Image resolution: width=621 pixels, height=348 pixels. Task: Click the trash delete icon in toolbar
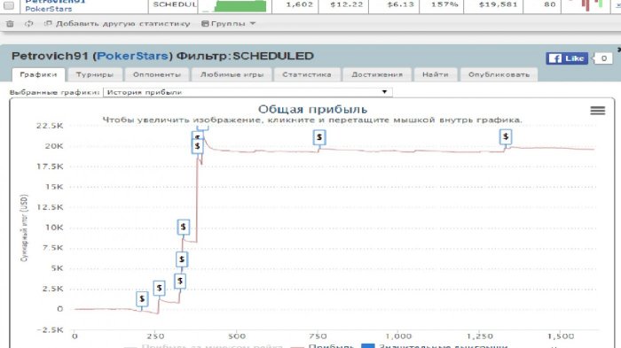[x=10, y=24]
